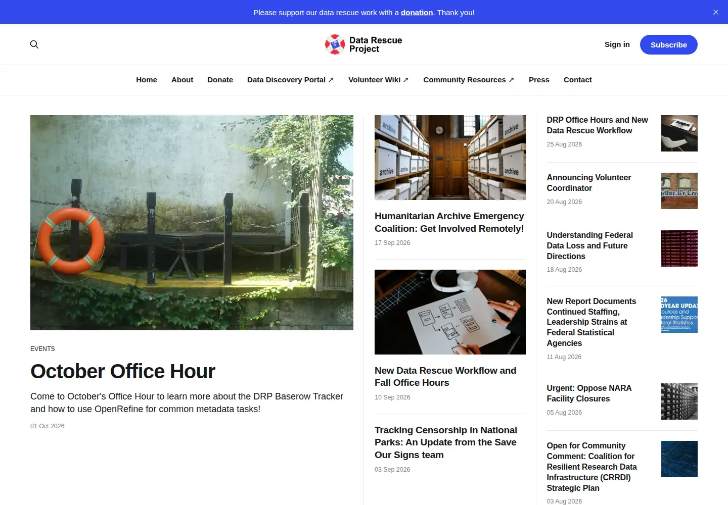Open the life ring featured image

[192, 223]
